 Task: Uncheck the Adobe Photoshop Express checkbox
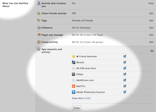[125, 92]
